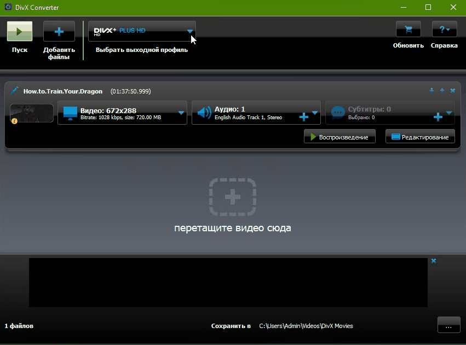Click the pencil rename icon beside How.to.Train.Your.Dragon
466x345 pixels.
pyautogui.click(x=14, y=90)
